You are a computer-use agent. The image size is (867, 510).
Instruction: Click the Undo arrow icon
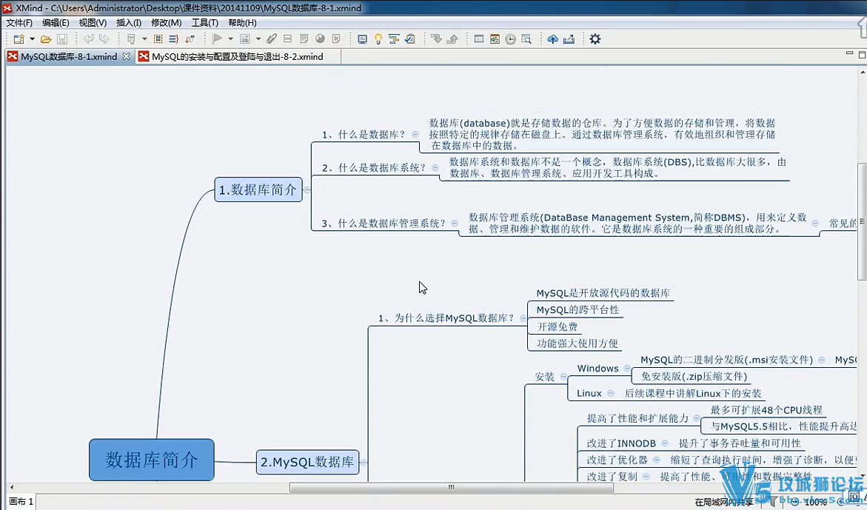88,38
